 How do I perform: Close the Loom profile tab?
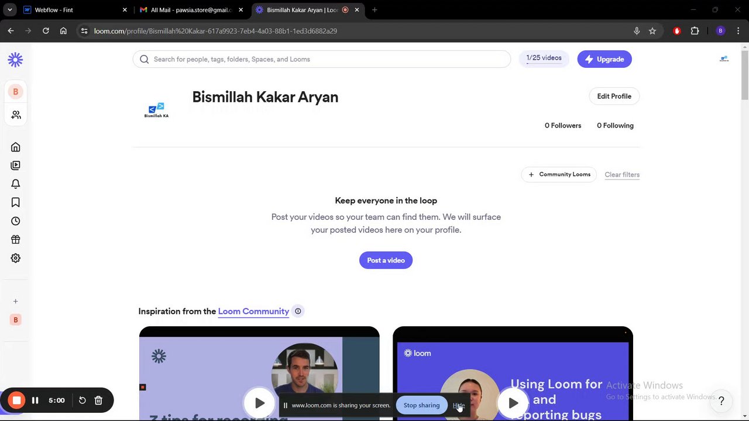[357, 10]
